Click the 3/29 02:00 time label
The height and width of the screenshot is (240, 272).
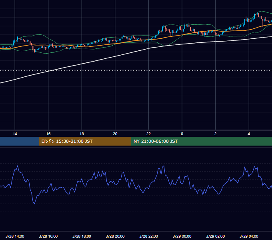tap(216, 236)
